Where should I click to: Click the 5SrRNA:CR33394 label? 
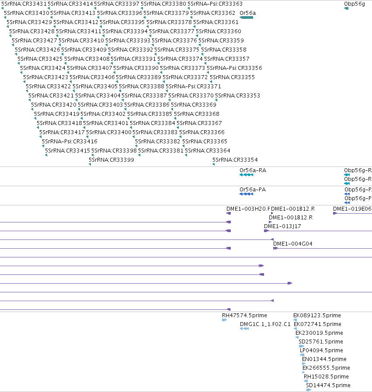pos(125,31)
